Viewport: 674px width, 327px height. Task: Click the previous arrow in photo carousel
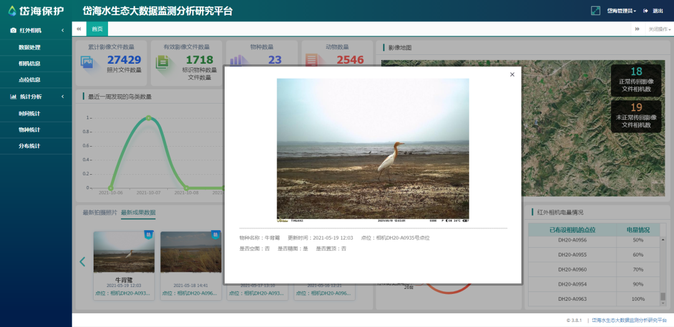pos(82,261)
